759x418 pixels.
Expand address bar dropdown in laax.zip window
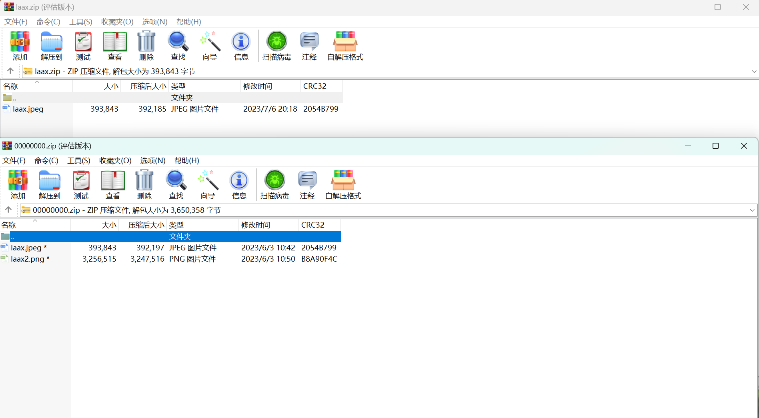754,72
